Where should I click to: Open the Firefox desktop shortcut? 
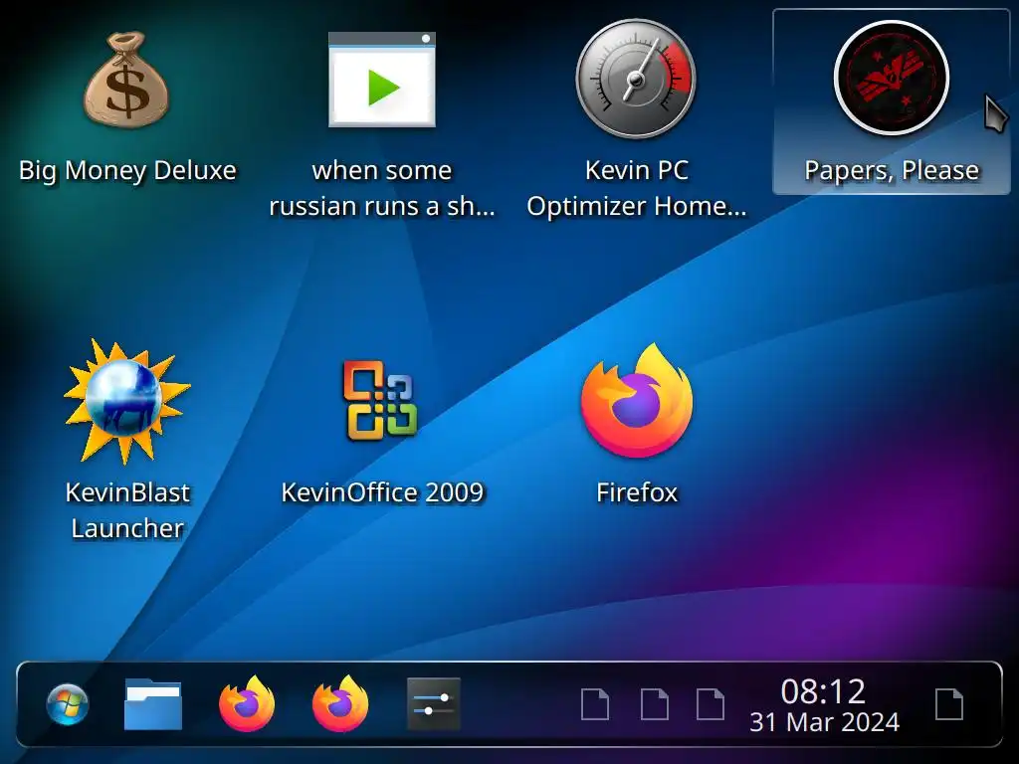[x=636, y=401]
